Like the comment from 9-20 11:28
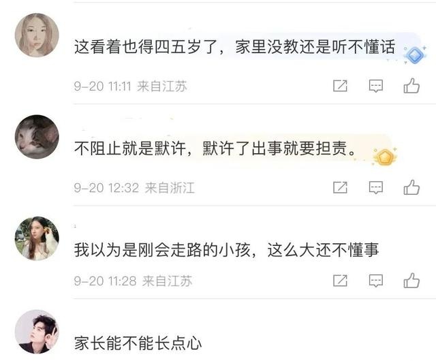The height and width of the screenshot is (361, 436). [x=411, y=281]
